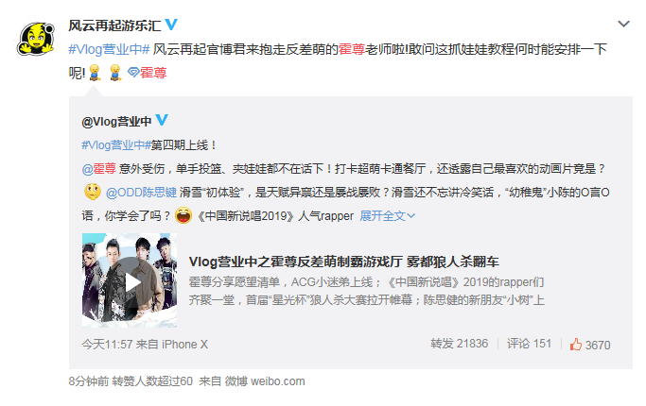Image resolution: width=646 pixels, height=406 pixels.
Task: Click the blue verified badge beside 风云再起游乐汇
Action: (x=171, y=25)
